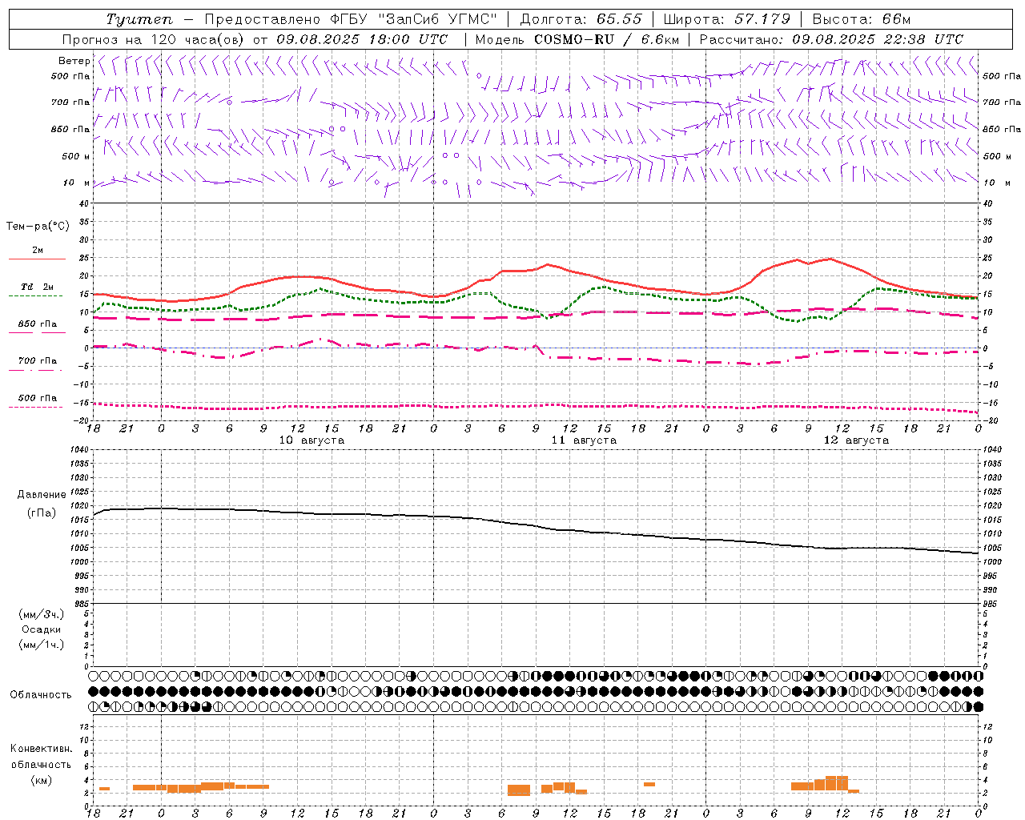The image size is (1025, 820).
Task: Click the "Осадки" precipitation label
Action: [42, 629]
